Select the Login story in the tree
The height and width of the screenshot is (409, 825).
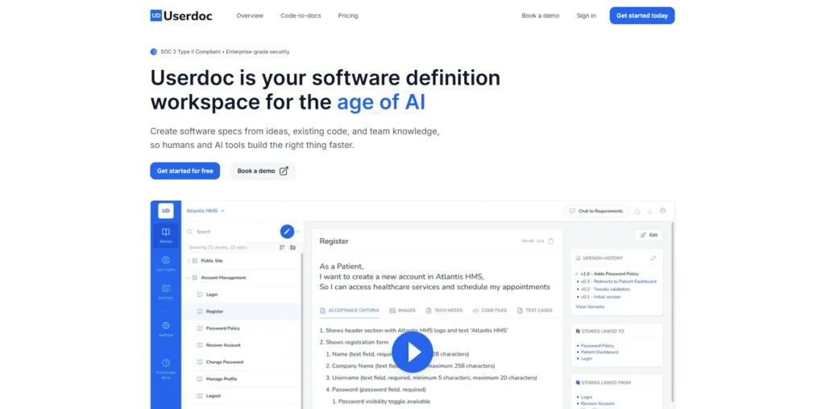point(243,295)
